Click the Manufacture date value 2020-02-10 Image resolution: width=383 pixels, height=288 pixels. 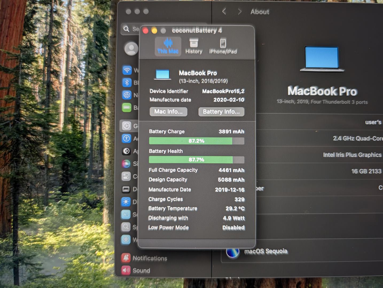point(229,100)
